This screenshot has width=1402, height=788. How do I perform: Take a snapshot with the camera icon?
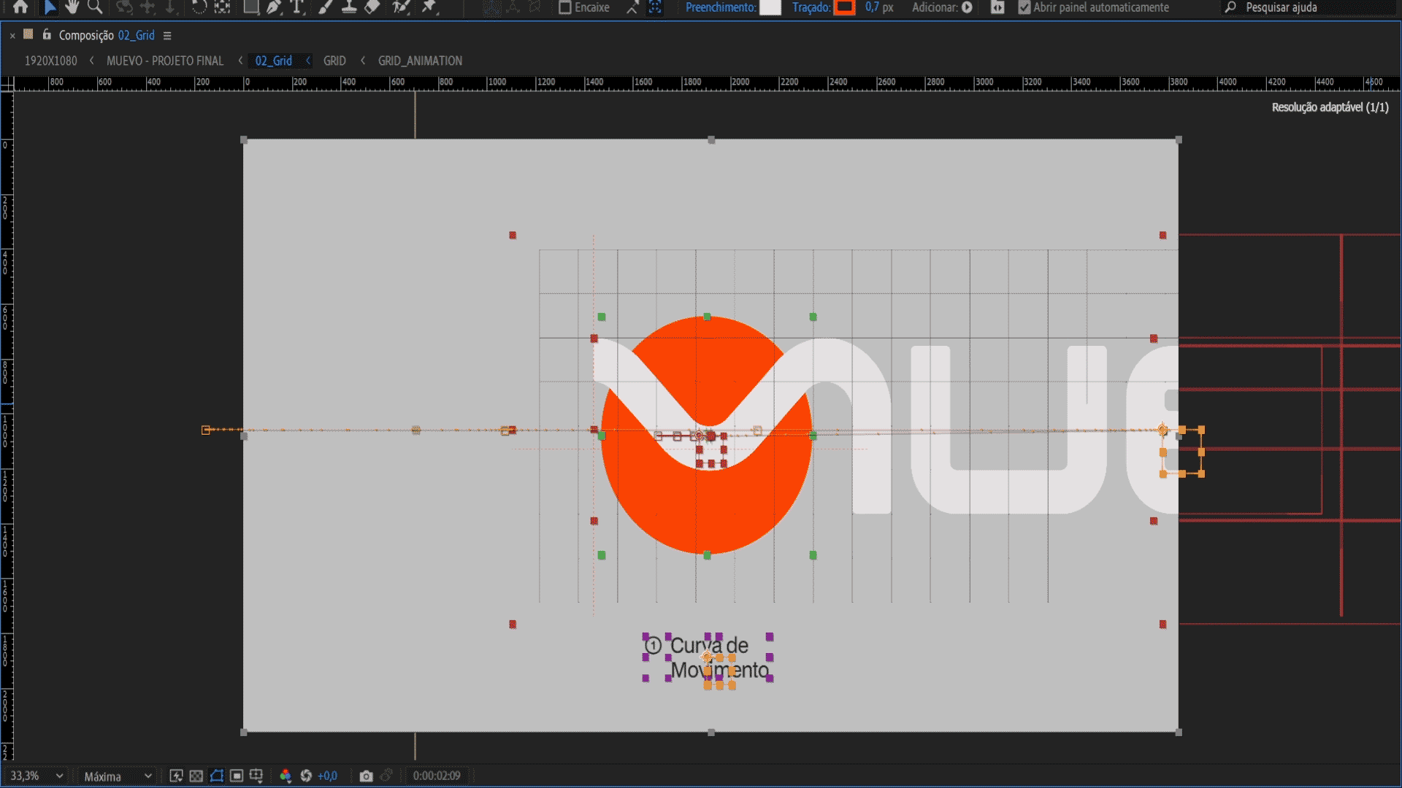(366, 776)
